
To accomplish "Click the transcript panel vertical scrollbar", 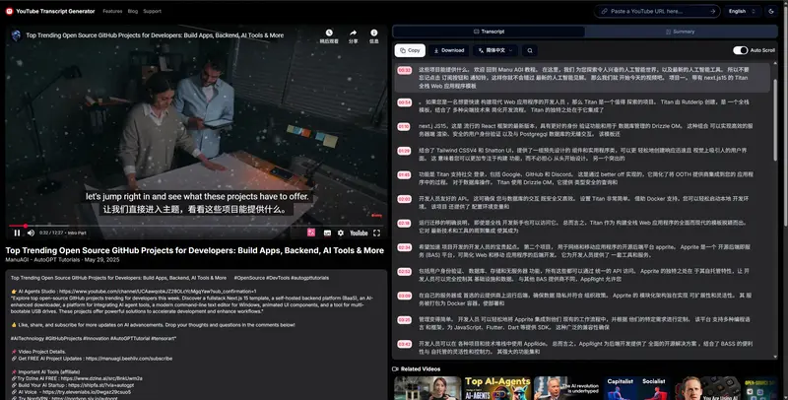I will pos(775,119).
